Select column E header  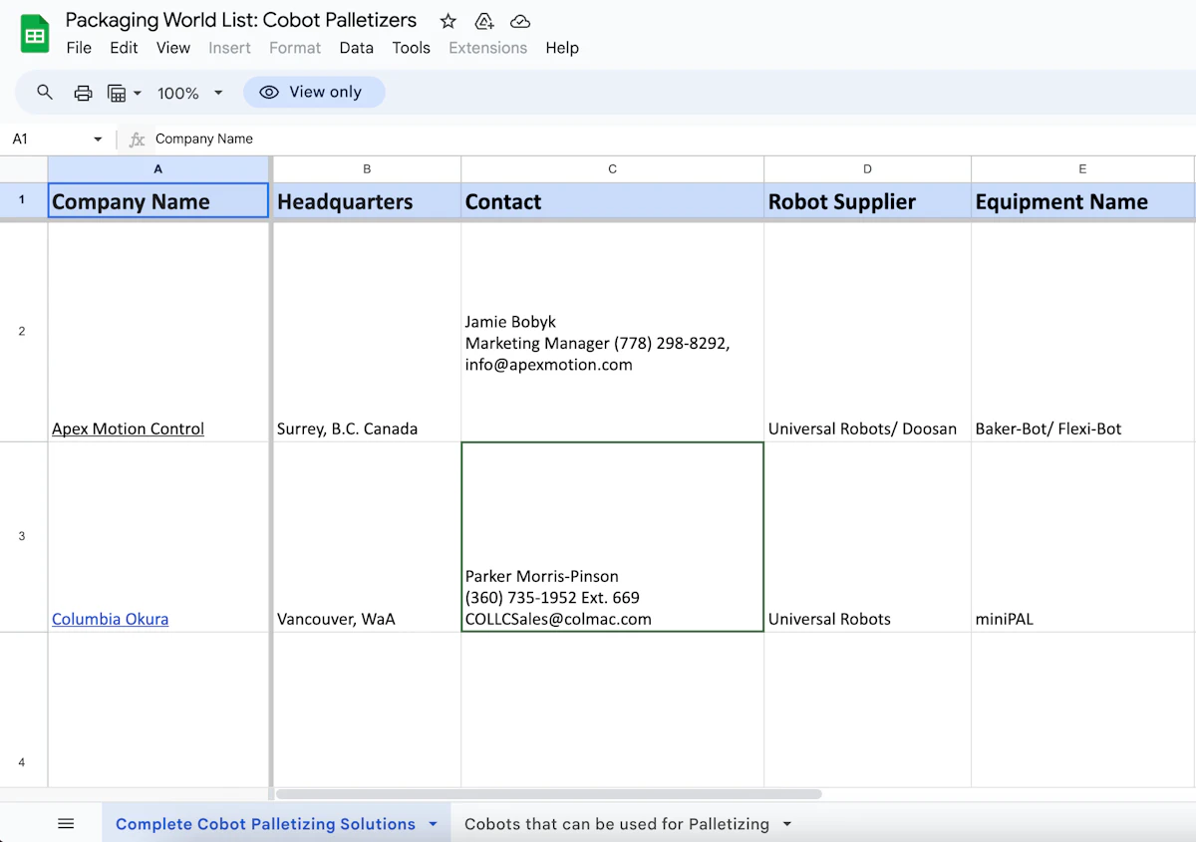1082,169
